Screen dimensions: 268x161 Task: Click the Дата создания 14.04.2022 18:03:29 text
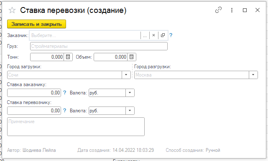(115, 150)
